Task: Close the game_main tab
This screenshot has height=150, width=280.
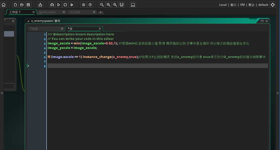Action: (64, 12)
